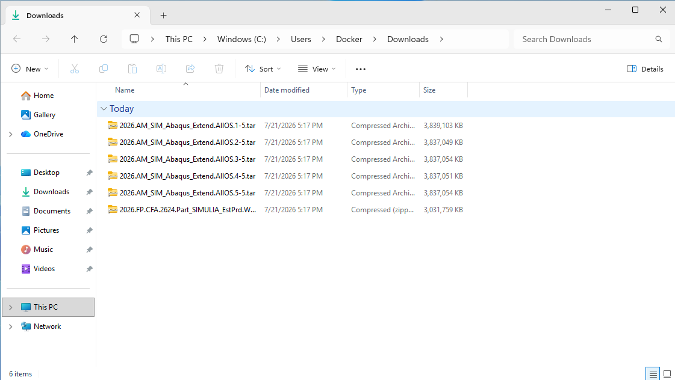
Task: Click Docker breadcrumb
Action: [x=349, y=39]
